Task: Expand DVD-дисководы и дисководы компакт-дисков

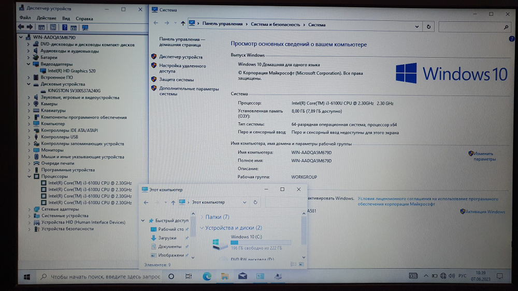Action: point(28,44)
